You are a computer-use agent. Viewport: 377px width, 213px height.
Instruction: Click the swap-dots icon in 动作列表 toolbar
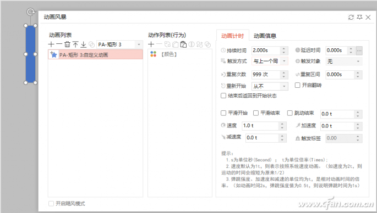[200, 44]
